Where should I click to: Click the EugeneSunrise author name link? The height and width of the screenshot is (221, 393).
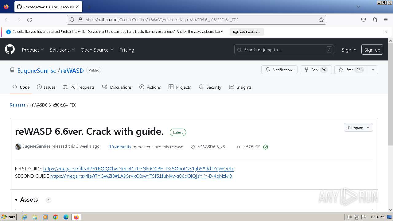pyautogui.click(x=36, y=146)
